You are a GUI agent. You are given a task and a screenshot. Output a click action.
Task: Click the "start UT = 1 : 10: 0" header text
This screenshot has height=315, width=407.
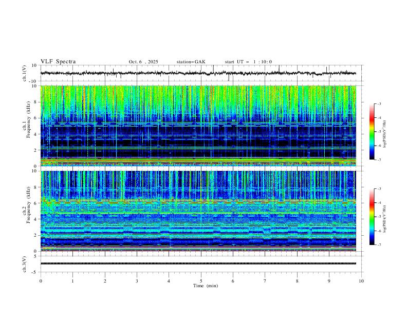248,62
